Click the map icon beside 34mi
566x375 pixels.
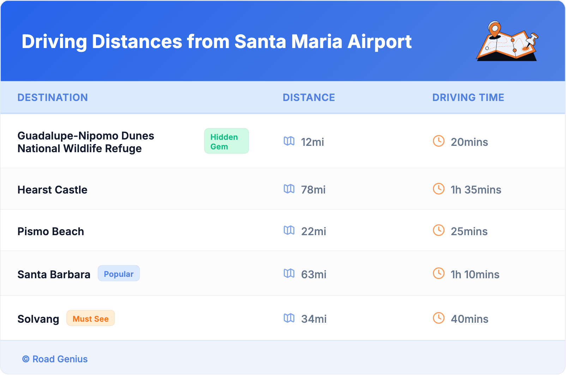point(289,318)
